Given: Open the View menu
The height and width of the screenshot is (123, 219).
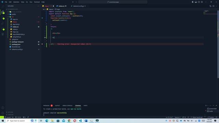Looking at the screenshot, I should tap(23, 2).
